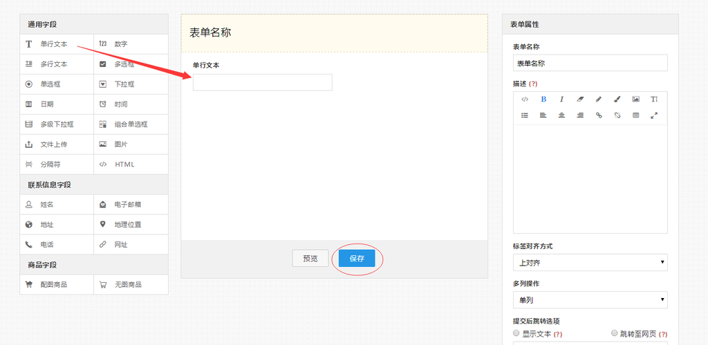Screen dimensions: 708x345
Task: Insert an image via editor toolbar
Action: pyautogui.click(x=636, y=99)
